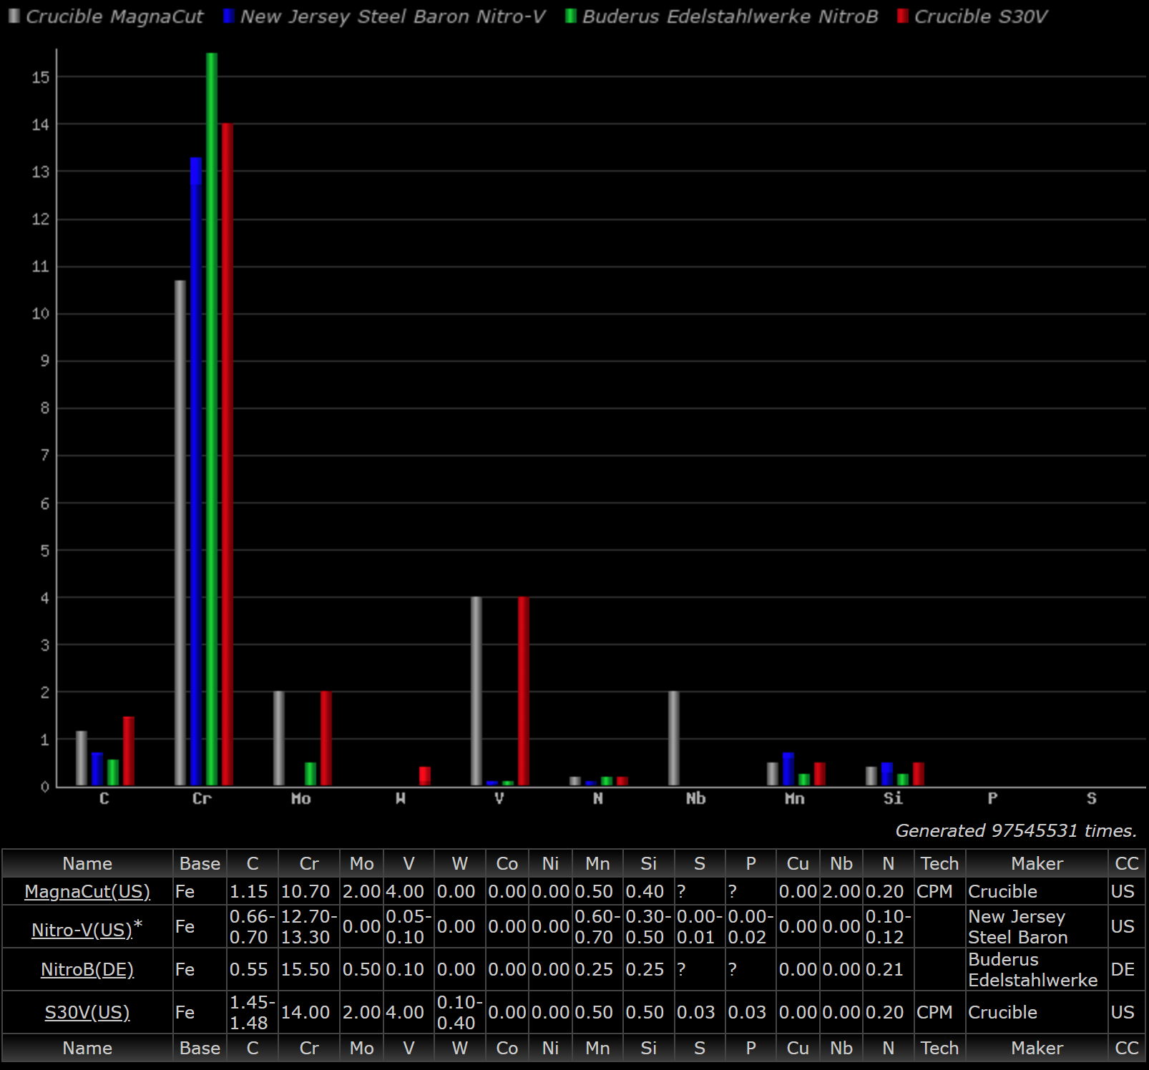Click Nitro-V N range 0.10-0.12
The height and width of the screenshot is (1070, 1149).
coord(888,926)
